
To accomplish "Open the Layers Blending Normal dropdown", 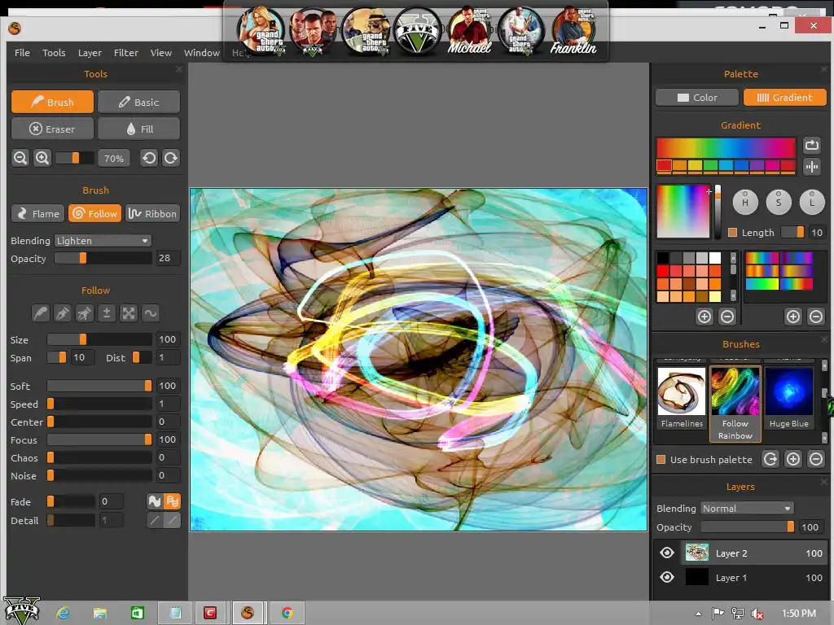I will pyautogui.click(x=747, y=508).
